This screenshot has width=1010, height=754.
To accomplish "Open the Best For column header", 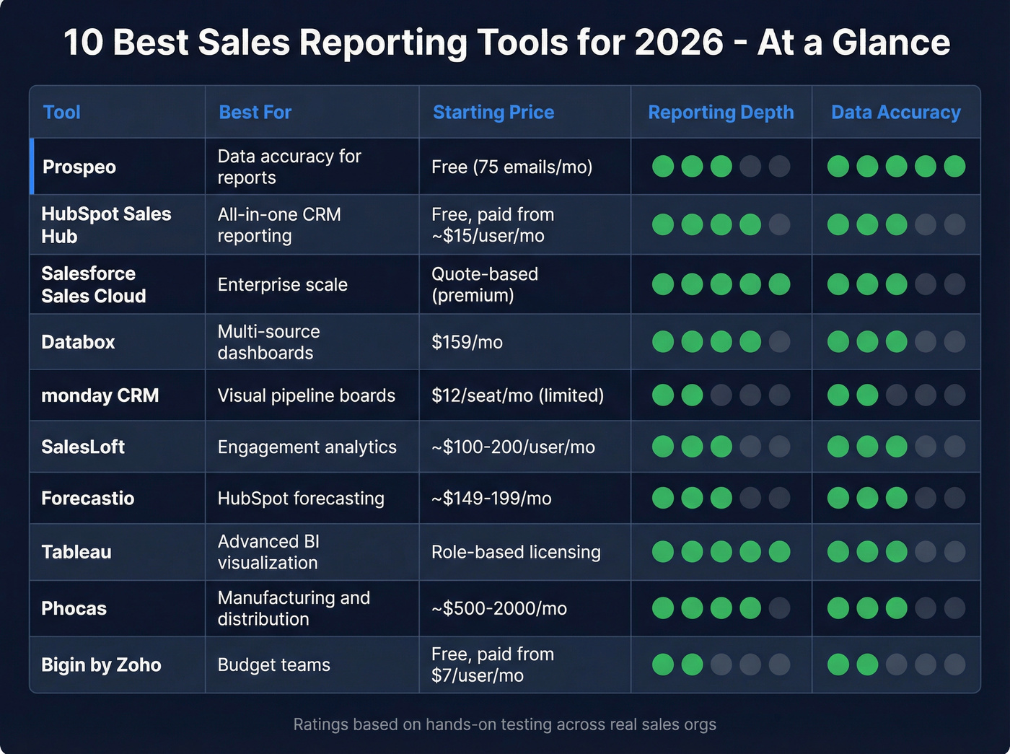I will 255,113.
